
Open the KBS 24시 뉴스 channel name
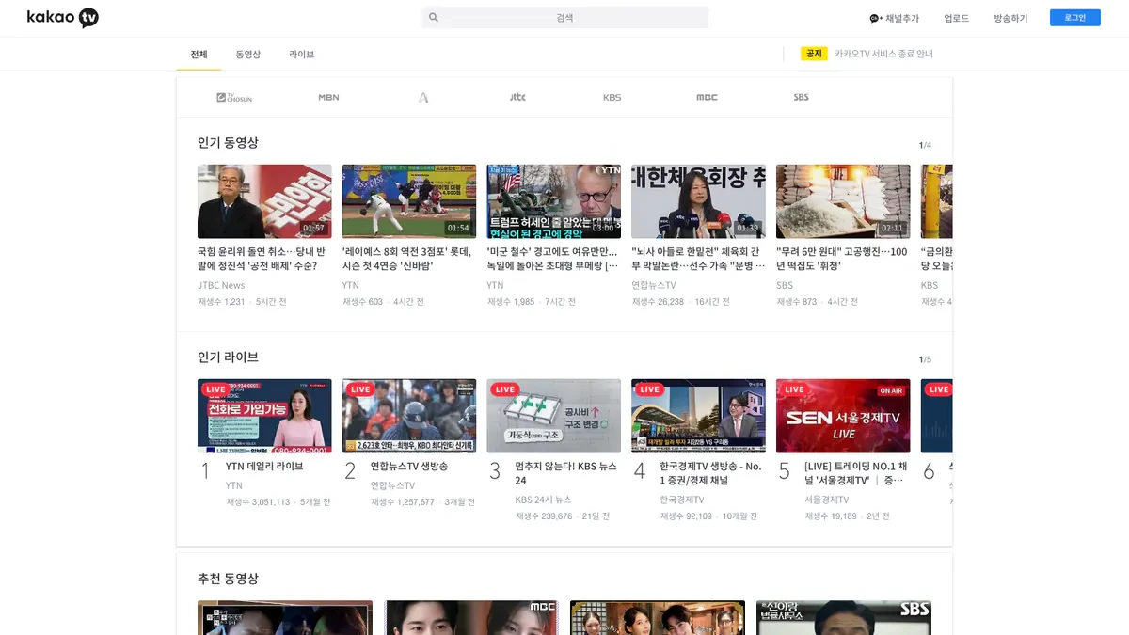(544, 500)
